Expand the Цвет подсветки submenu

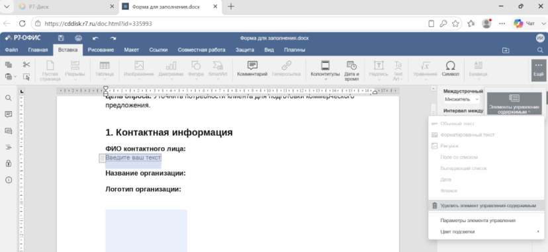486,231
